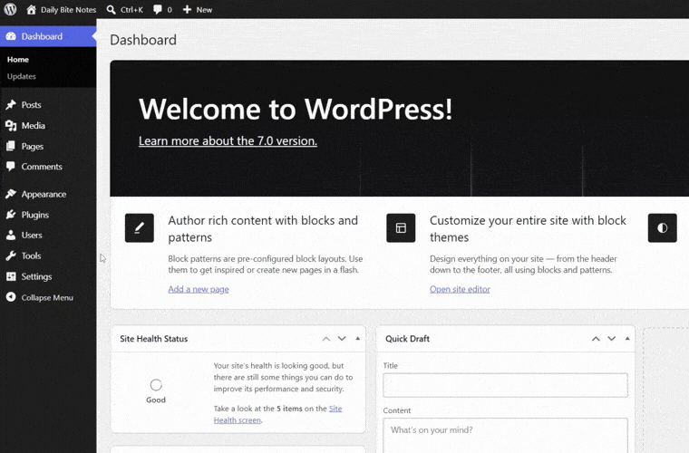
Task: Move Site Health Status widget down
Action: click(342, 339)
